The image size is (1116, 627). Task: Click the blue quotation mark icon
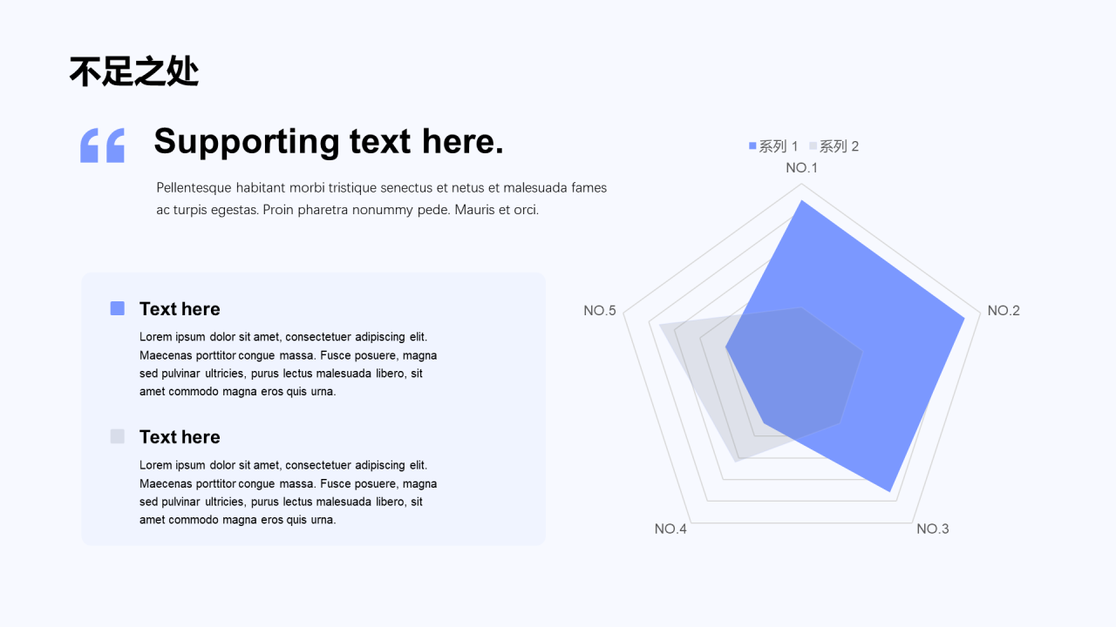pyautogui.click(x=102, y=145)
